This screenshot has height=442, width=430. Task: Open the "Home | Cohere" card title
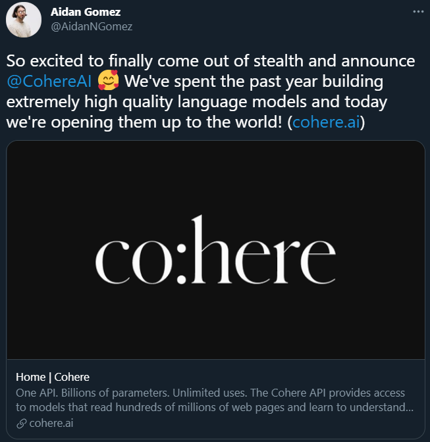pyautogui.click(x=53, y=377)
